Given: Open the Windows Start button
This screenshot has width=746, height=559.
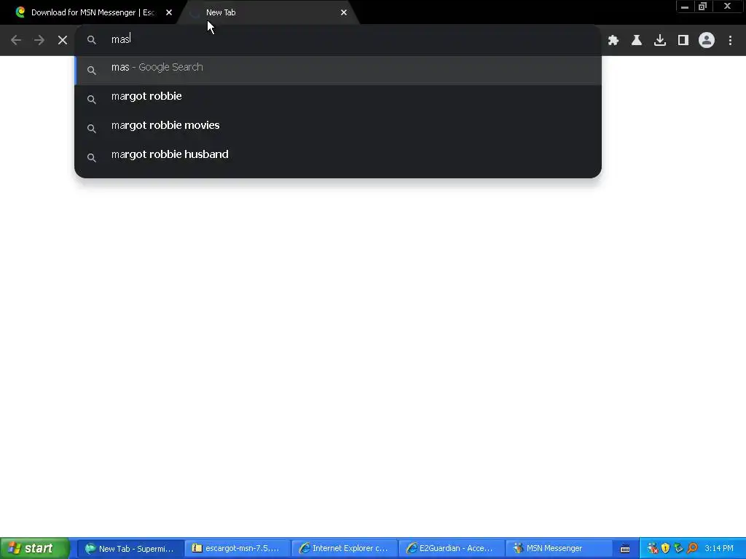Looking at the screenshot, I should pyautogui.click(x=35, y=548).
